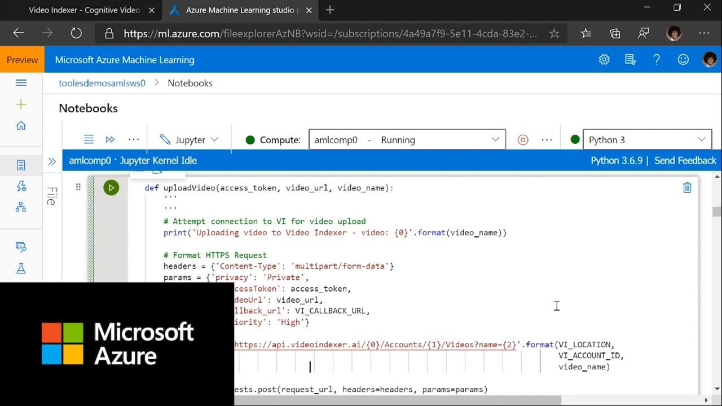This screenshot has height=406, width=722.
Task: Expand the file explorer pane chevrons
Action: 52,161
